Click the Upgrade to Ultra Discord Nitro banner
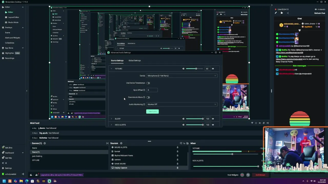Screen dimensions: 328x184 pyautogui.click(x=61, y=175)
